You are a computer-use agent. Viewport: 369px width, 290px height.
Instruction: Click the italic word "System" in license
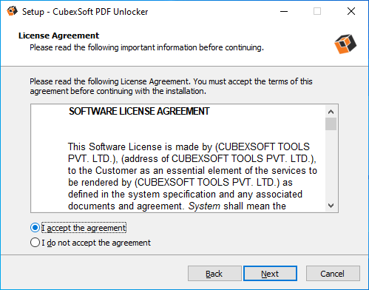point(204,206)
